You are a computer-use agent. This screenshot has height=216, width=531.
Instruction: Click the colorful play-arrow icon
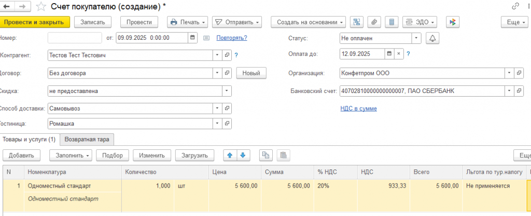[452, 22]
